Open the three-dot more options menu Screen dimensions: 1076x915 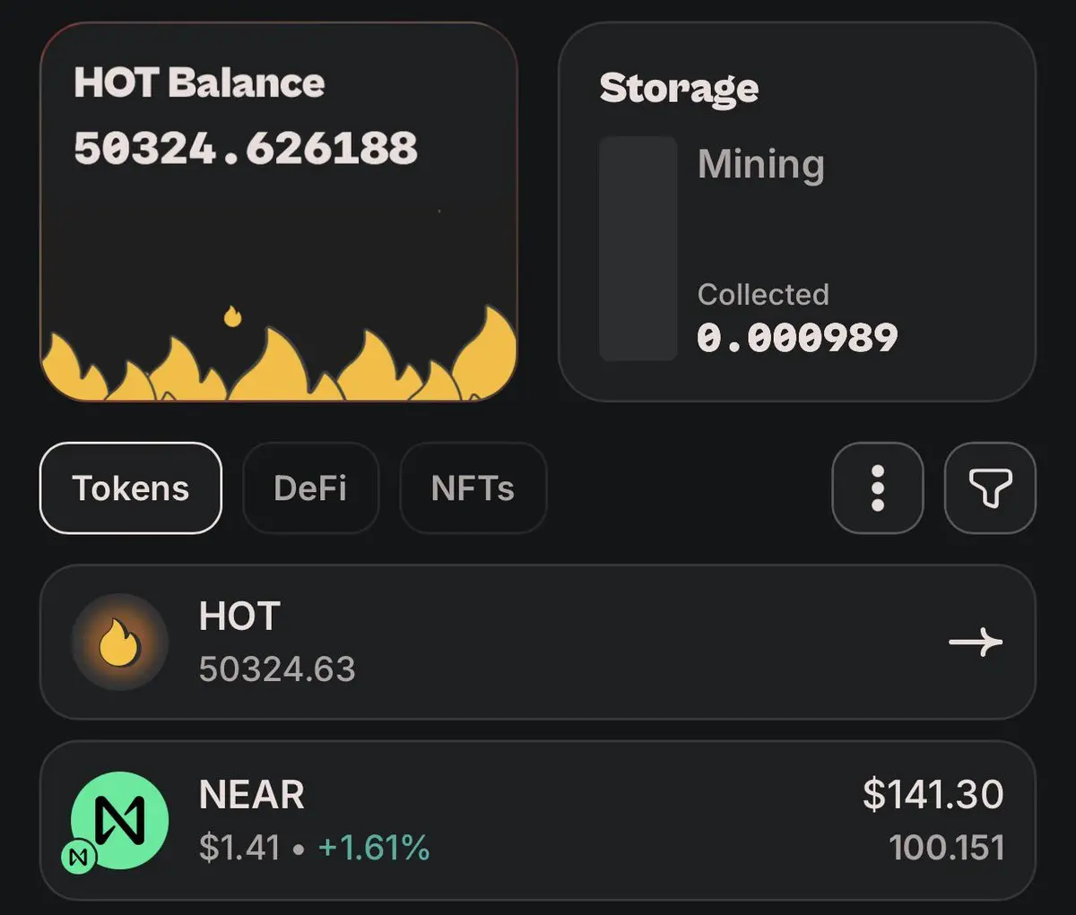click(x=877, y=488)
